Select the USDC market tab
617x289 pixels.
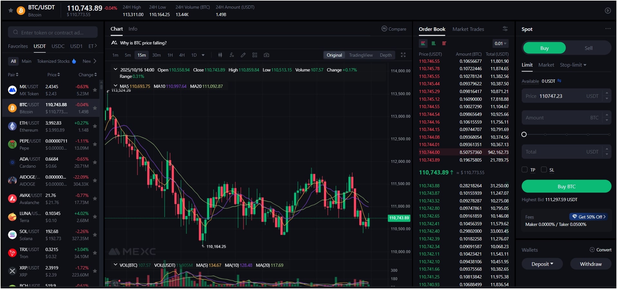[x=58, y=46]
